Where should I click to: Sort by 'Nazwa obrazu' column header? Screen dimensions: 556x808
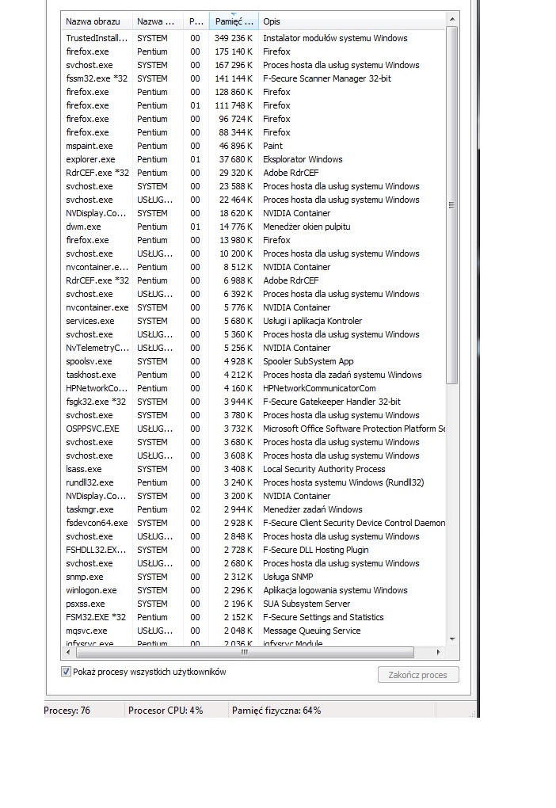pos(97,21)
